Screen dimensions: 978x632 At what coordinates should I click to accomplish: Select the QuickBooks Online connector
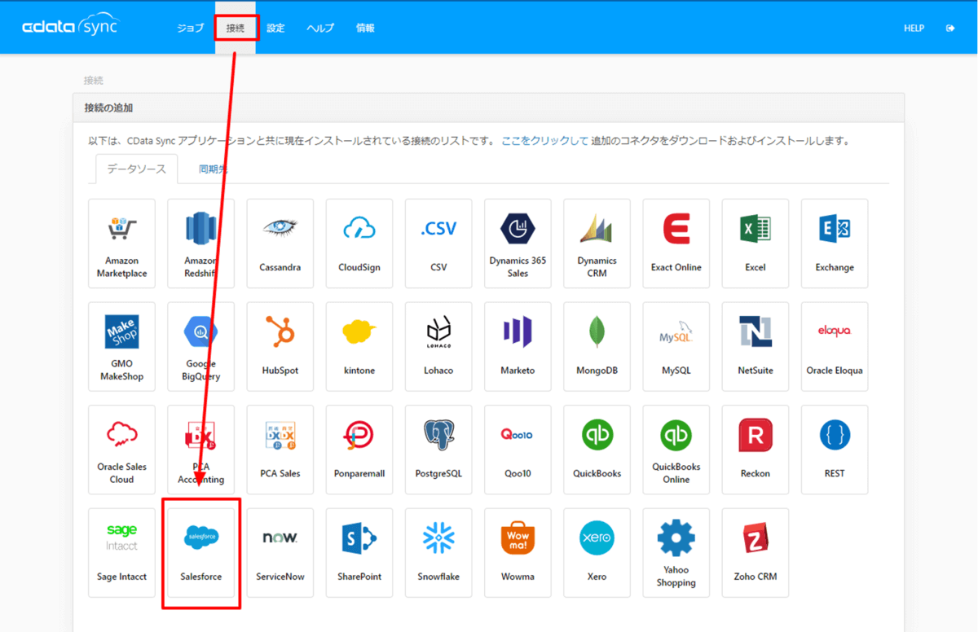[676, 450]
